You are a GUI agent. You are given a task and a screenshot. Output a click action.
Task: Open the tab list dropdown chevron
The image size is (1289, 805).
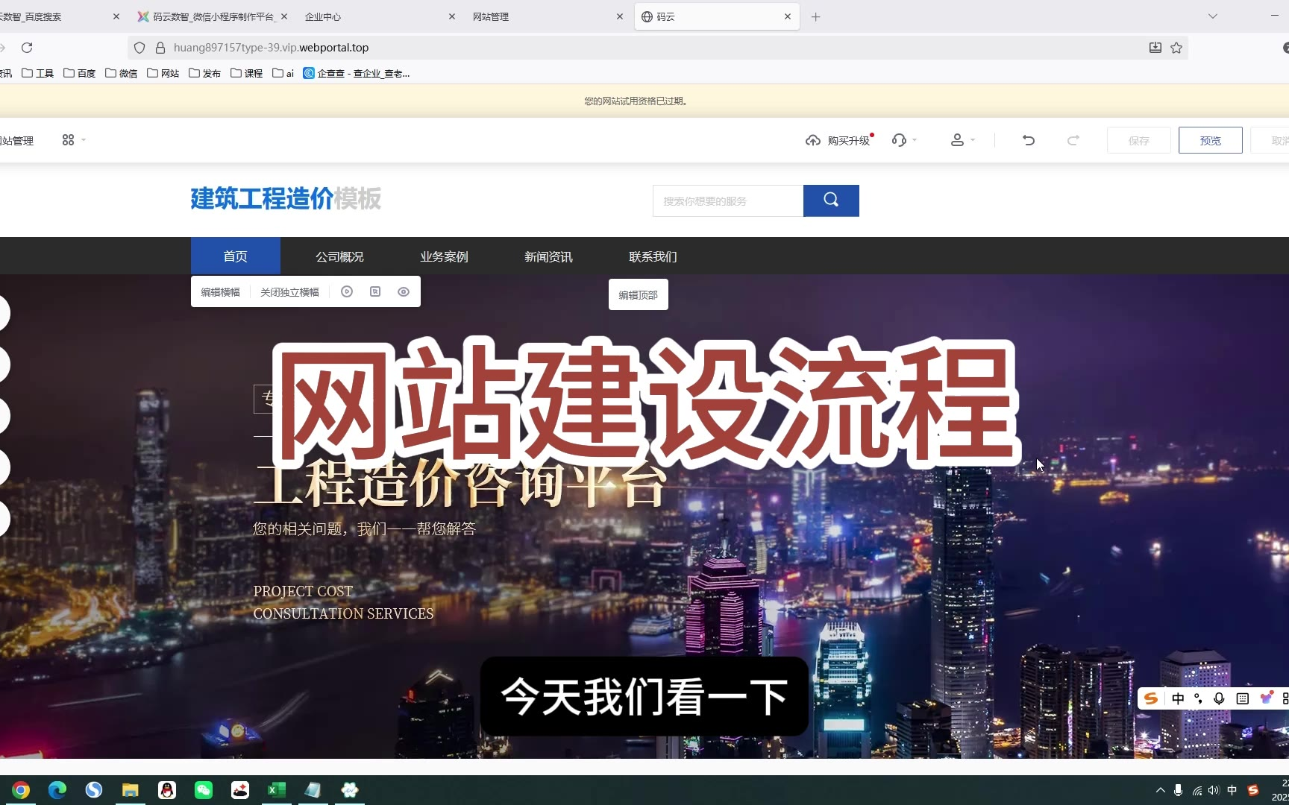(x=1213, y=16)
